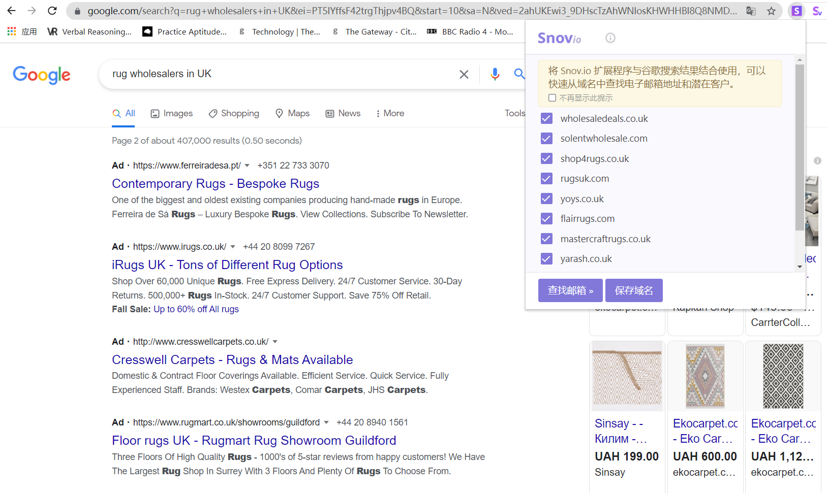
Task: Open Ekocarpet black-white rug thumbnail
Action: (783, 376)
